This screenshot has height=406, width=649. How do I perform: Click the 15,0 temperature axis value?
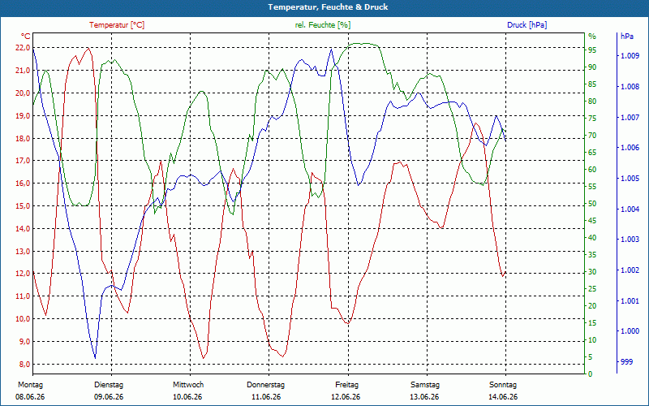pos(23,206)
